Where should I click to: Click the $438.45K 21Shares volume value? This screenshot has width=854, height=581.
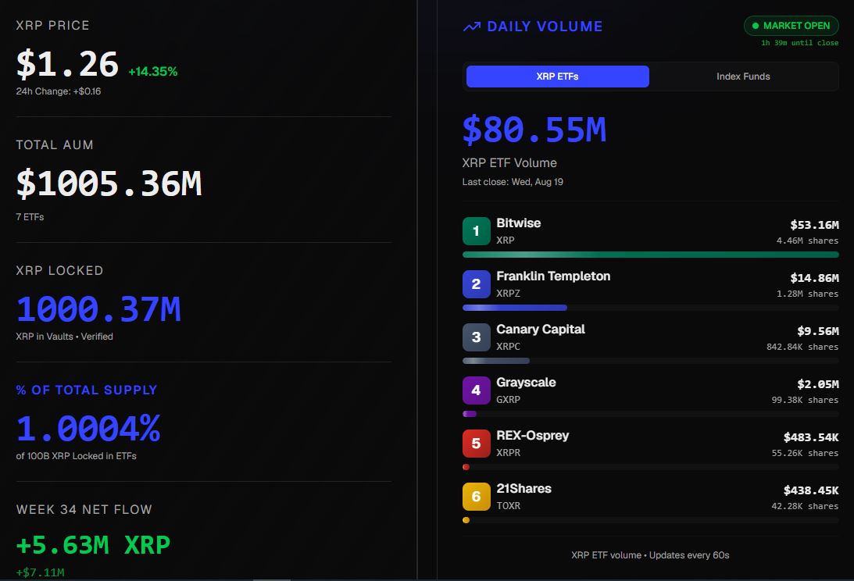pos(811,490)
